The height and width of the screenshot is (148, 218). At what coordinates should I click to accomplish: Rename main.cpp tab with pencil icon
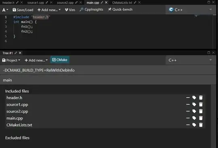102,2
